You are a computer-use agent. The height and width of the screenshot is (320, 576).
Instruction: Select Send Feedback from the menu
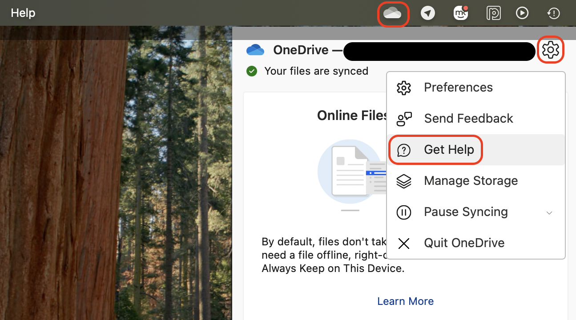click(x=468, y=118)
